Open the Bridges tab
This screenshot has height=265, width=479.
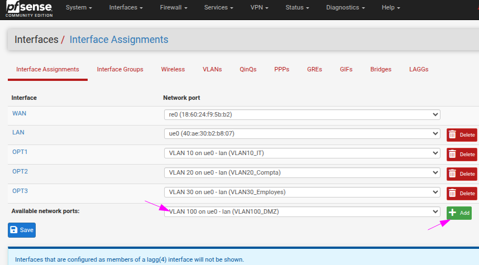(381, 69)
